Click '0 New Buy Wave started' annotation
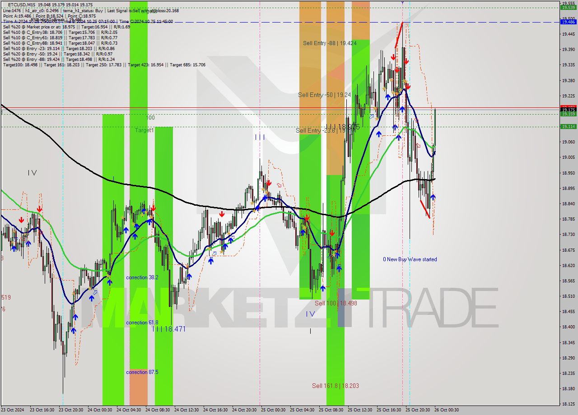This screenshot has width=578, height=415. tap(410, 259)
